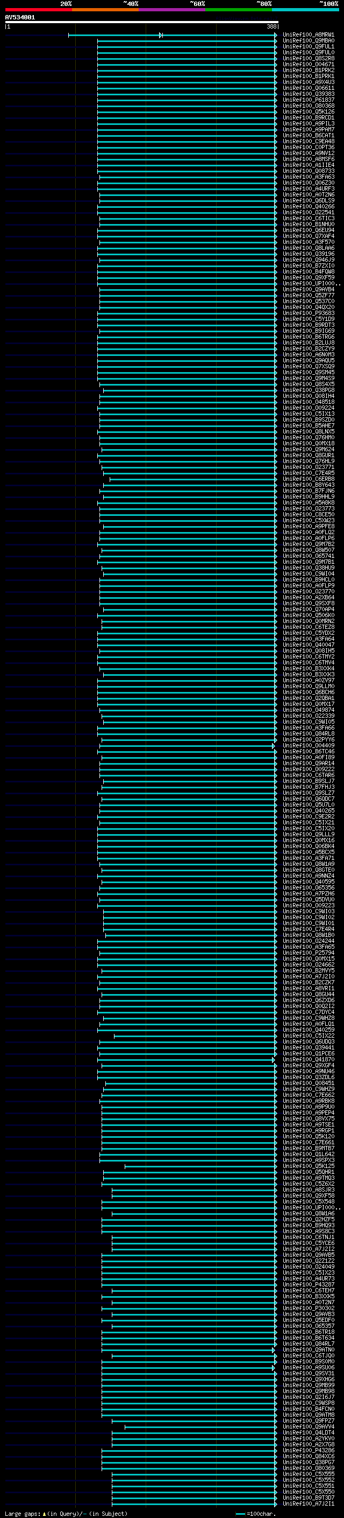Select the UniRef100_P25794 label
This screenshot has width=344, height=1518.
pos(308,953)
